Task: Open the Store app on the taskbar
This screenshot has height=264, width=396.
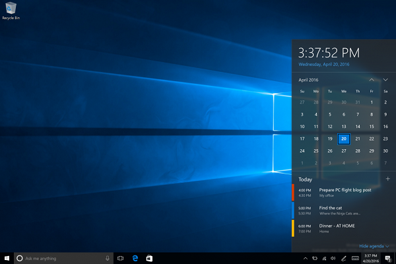Action: click(x=149, y=257)
